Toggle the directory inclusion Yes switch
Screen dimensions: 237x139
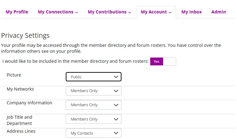[163, 62]
